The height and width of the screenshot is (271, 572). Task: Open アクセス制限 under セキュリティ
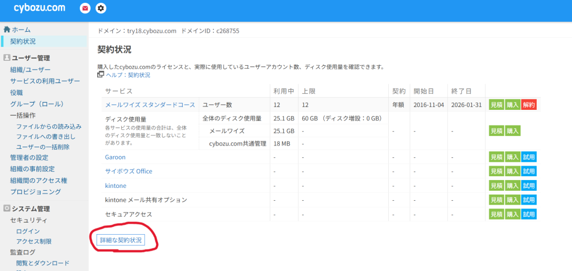pyautogui.click(x=34, y=241)
